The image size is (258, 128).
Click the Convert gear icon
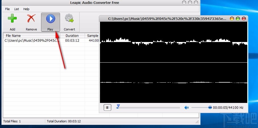point(69,18)
